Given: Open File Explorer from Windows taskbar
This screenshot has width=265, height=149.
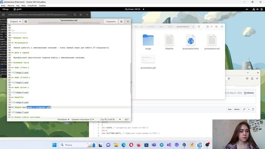Looking at the screenshot, I should coord(116,145).
